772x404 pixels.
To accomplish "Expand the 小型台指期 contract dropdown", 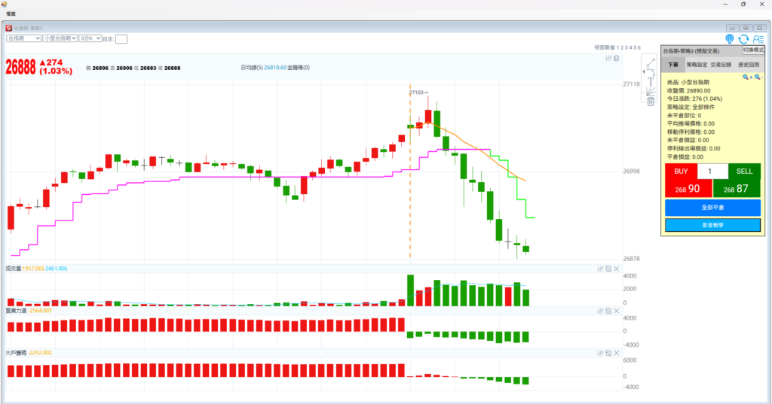I will pos(60,38).
